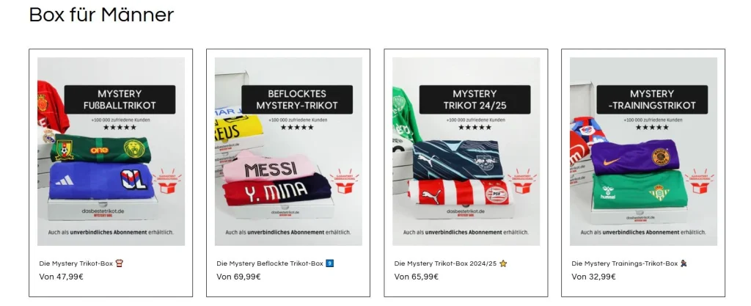The image size is (751, 306).
Task: Click the 'Box für Männer' heading
Action: point(101,15)
